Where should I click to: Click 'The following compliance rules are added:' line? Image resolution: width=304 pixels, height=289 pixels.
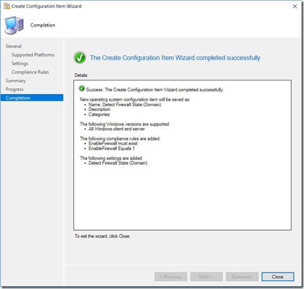coord(120,139)
